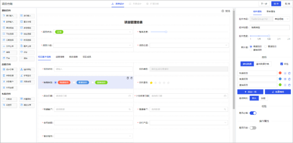Delete the green option using its trash icon

point(289,85)
